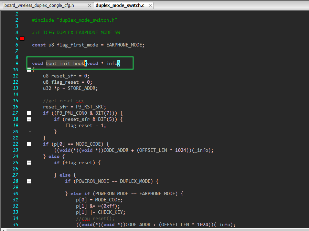309x231 pixels.
Task: Click P3_PMU_CON0 in the if condition
Action: click(72, 113)
